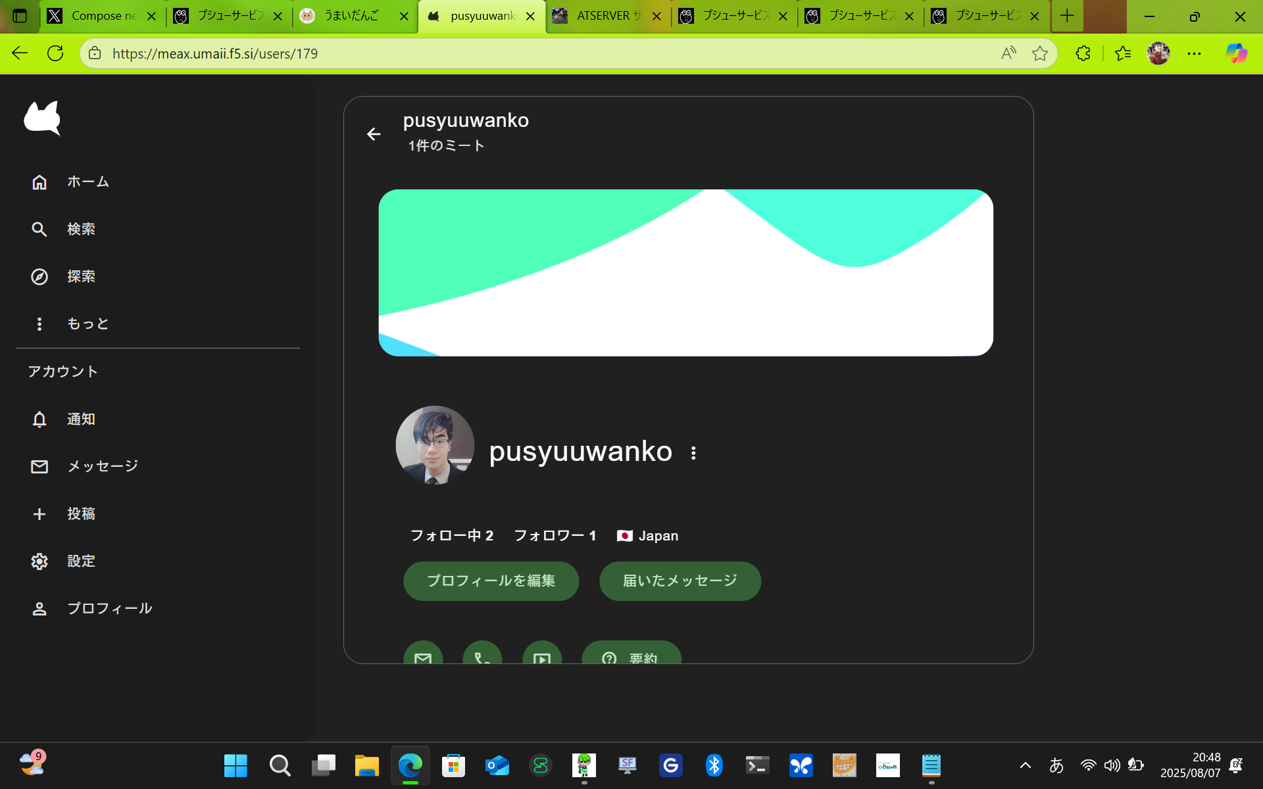Go back with profile header arrow
Viewport: 1263px width, 789px height.
tap(374, 134)
